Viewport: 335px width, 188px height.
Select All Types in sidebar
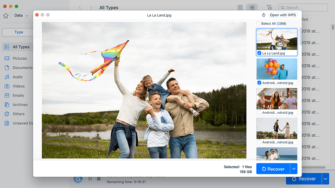[21, 47]
